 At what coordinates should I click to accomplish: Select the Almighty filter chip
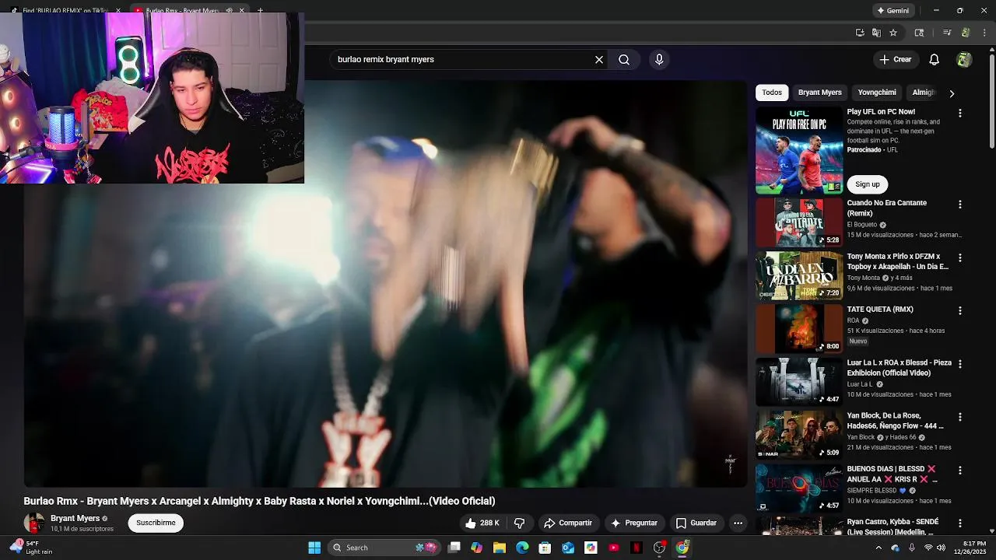tap(924, 93)
